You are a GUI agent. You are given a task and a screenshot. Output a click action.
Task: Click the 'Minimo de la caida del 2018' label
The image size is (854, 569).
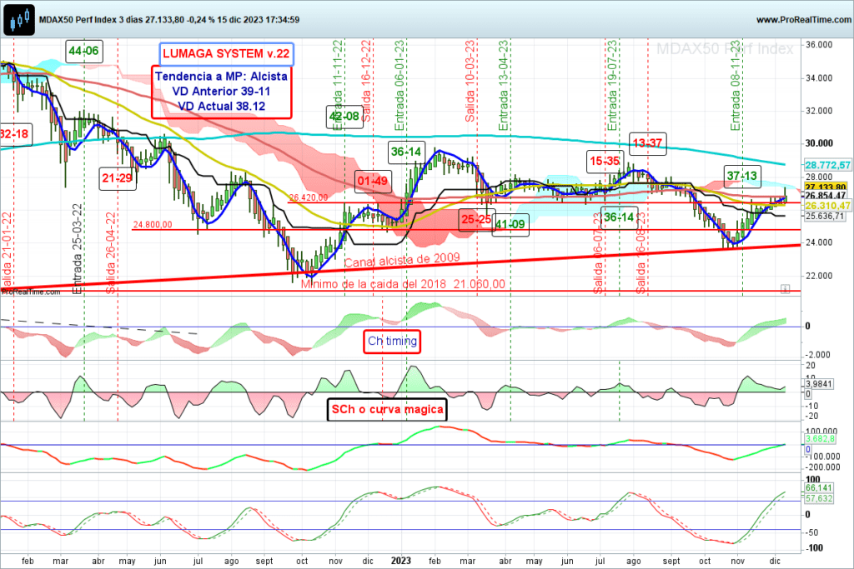click(373, 284)
